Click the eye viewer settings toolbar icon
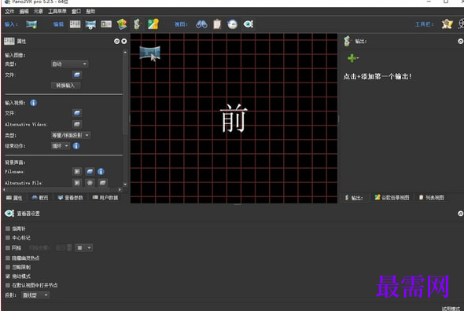This screenshot has width=464, height=311. pos(249,24)
